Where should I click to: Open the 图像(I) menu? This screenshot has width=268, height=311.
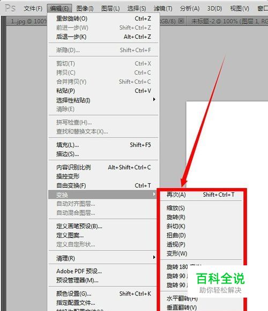[x=85, y=9]
